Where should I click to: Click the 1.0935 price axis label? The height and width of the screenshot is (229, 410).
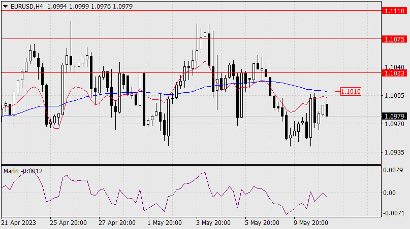pyautogui.click(x=394, y=152)
